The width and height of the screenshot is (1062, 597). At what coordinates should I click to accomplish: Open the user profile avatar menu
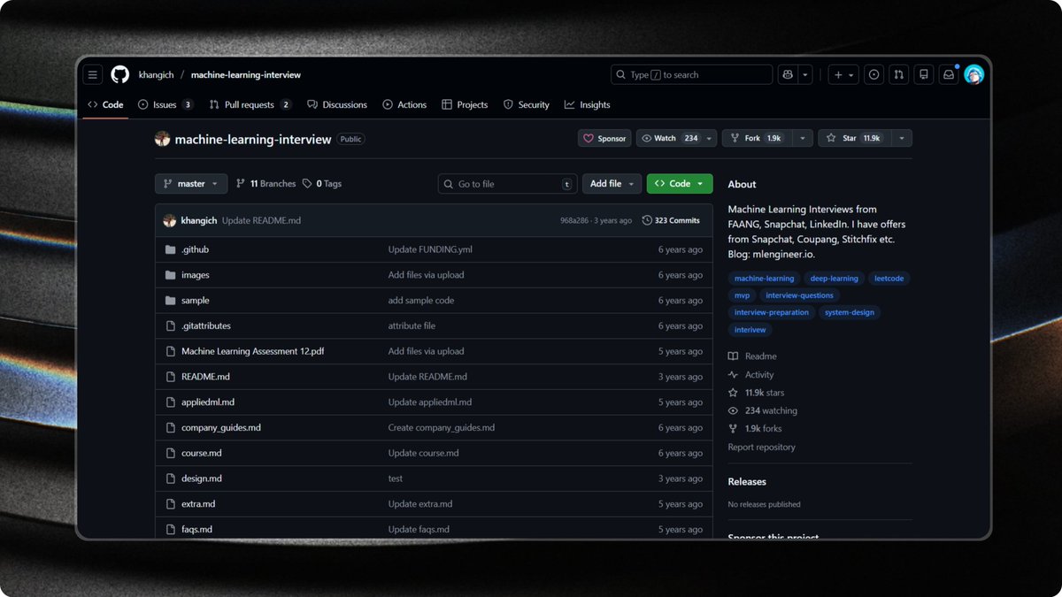(x=973, y=75)
